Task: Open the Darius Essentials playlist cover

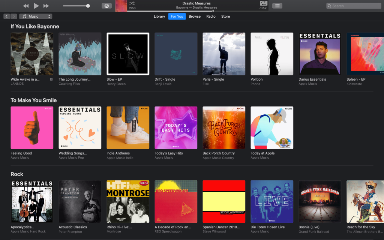Action: [320, 54]
